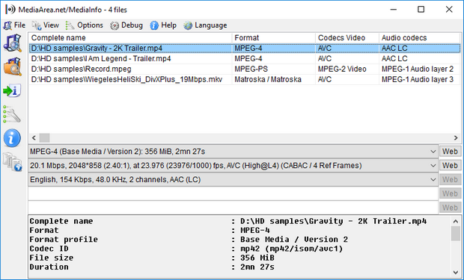Sort by Codecs Video column header

pos(347,38)
